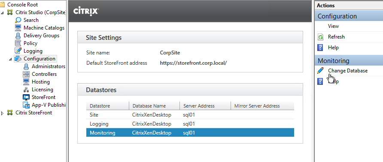Open the Search node magnifier icon

(18, 20)
